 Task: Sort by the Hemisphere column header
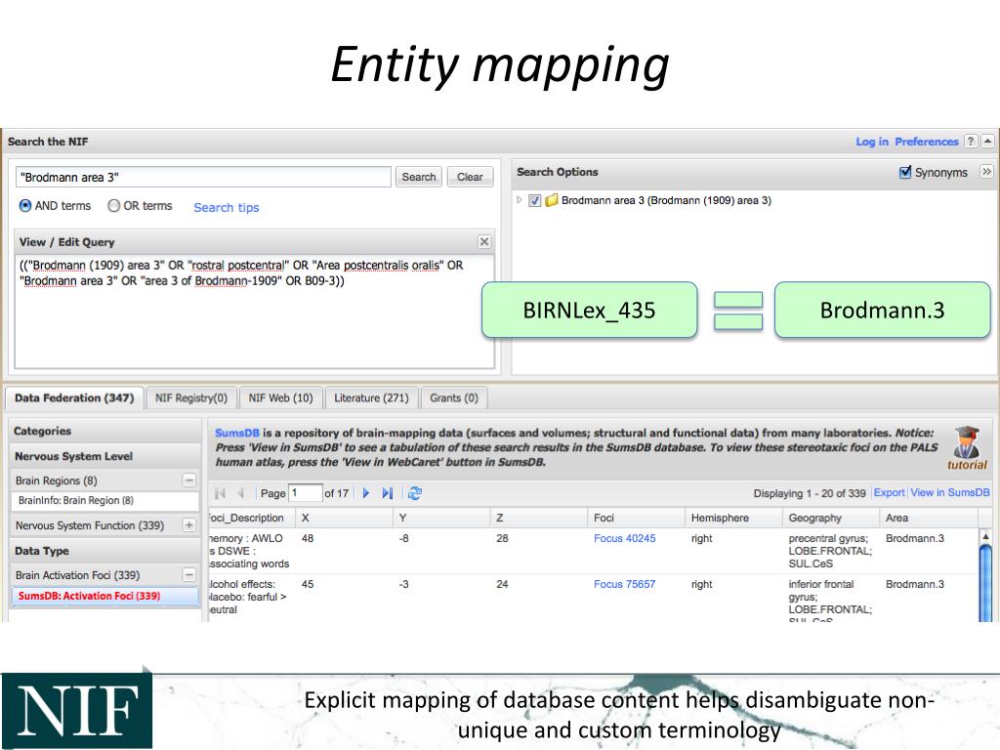(x=733, y=518)
